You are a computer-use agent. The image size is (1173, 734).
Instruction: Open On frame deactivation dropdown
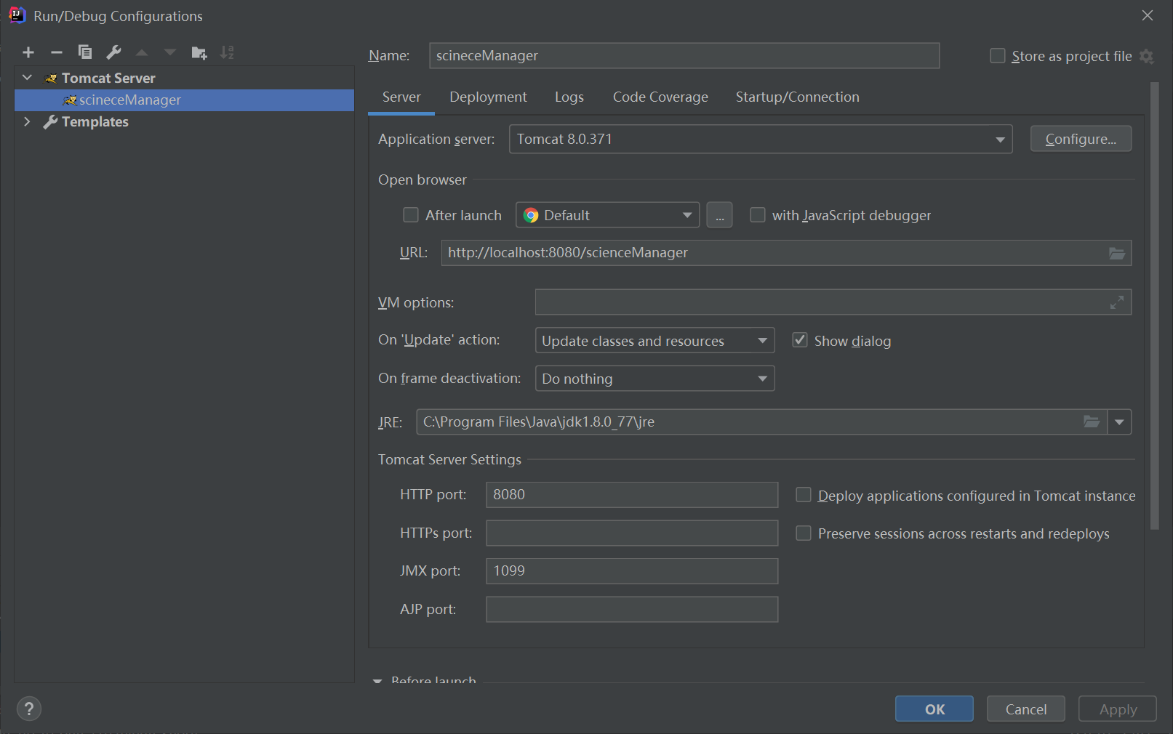[654, 379]
